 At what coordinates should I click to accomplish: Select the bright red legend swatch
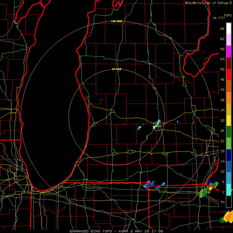229,75
